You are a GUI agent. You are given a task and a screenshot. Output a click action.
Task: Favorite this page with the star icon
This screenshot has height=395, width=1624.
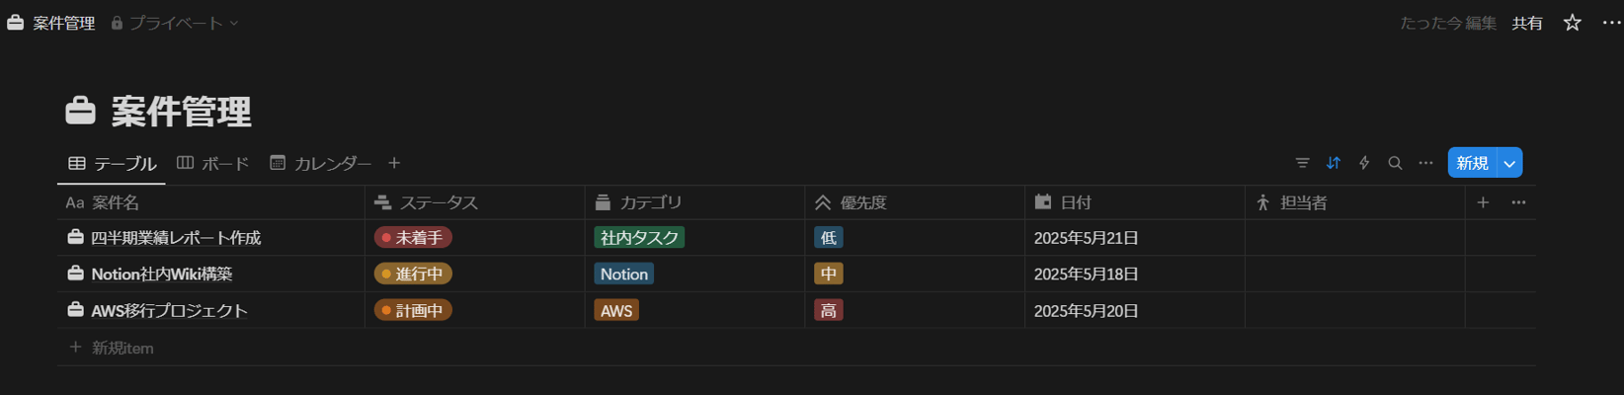pyautogui.click(x=1573, y=23)
